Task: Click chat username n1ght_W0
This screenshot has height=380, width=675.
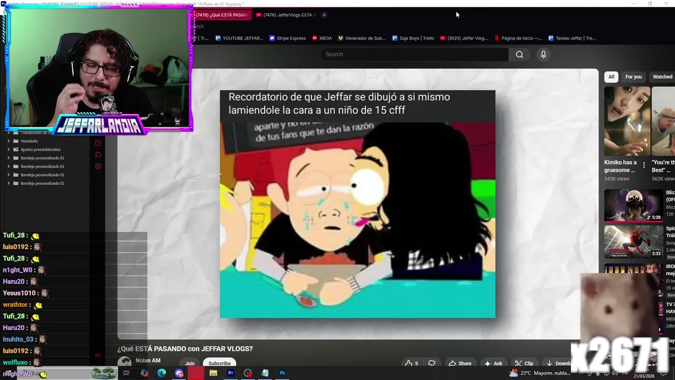Action: [x=18, y=270]
